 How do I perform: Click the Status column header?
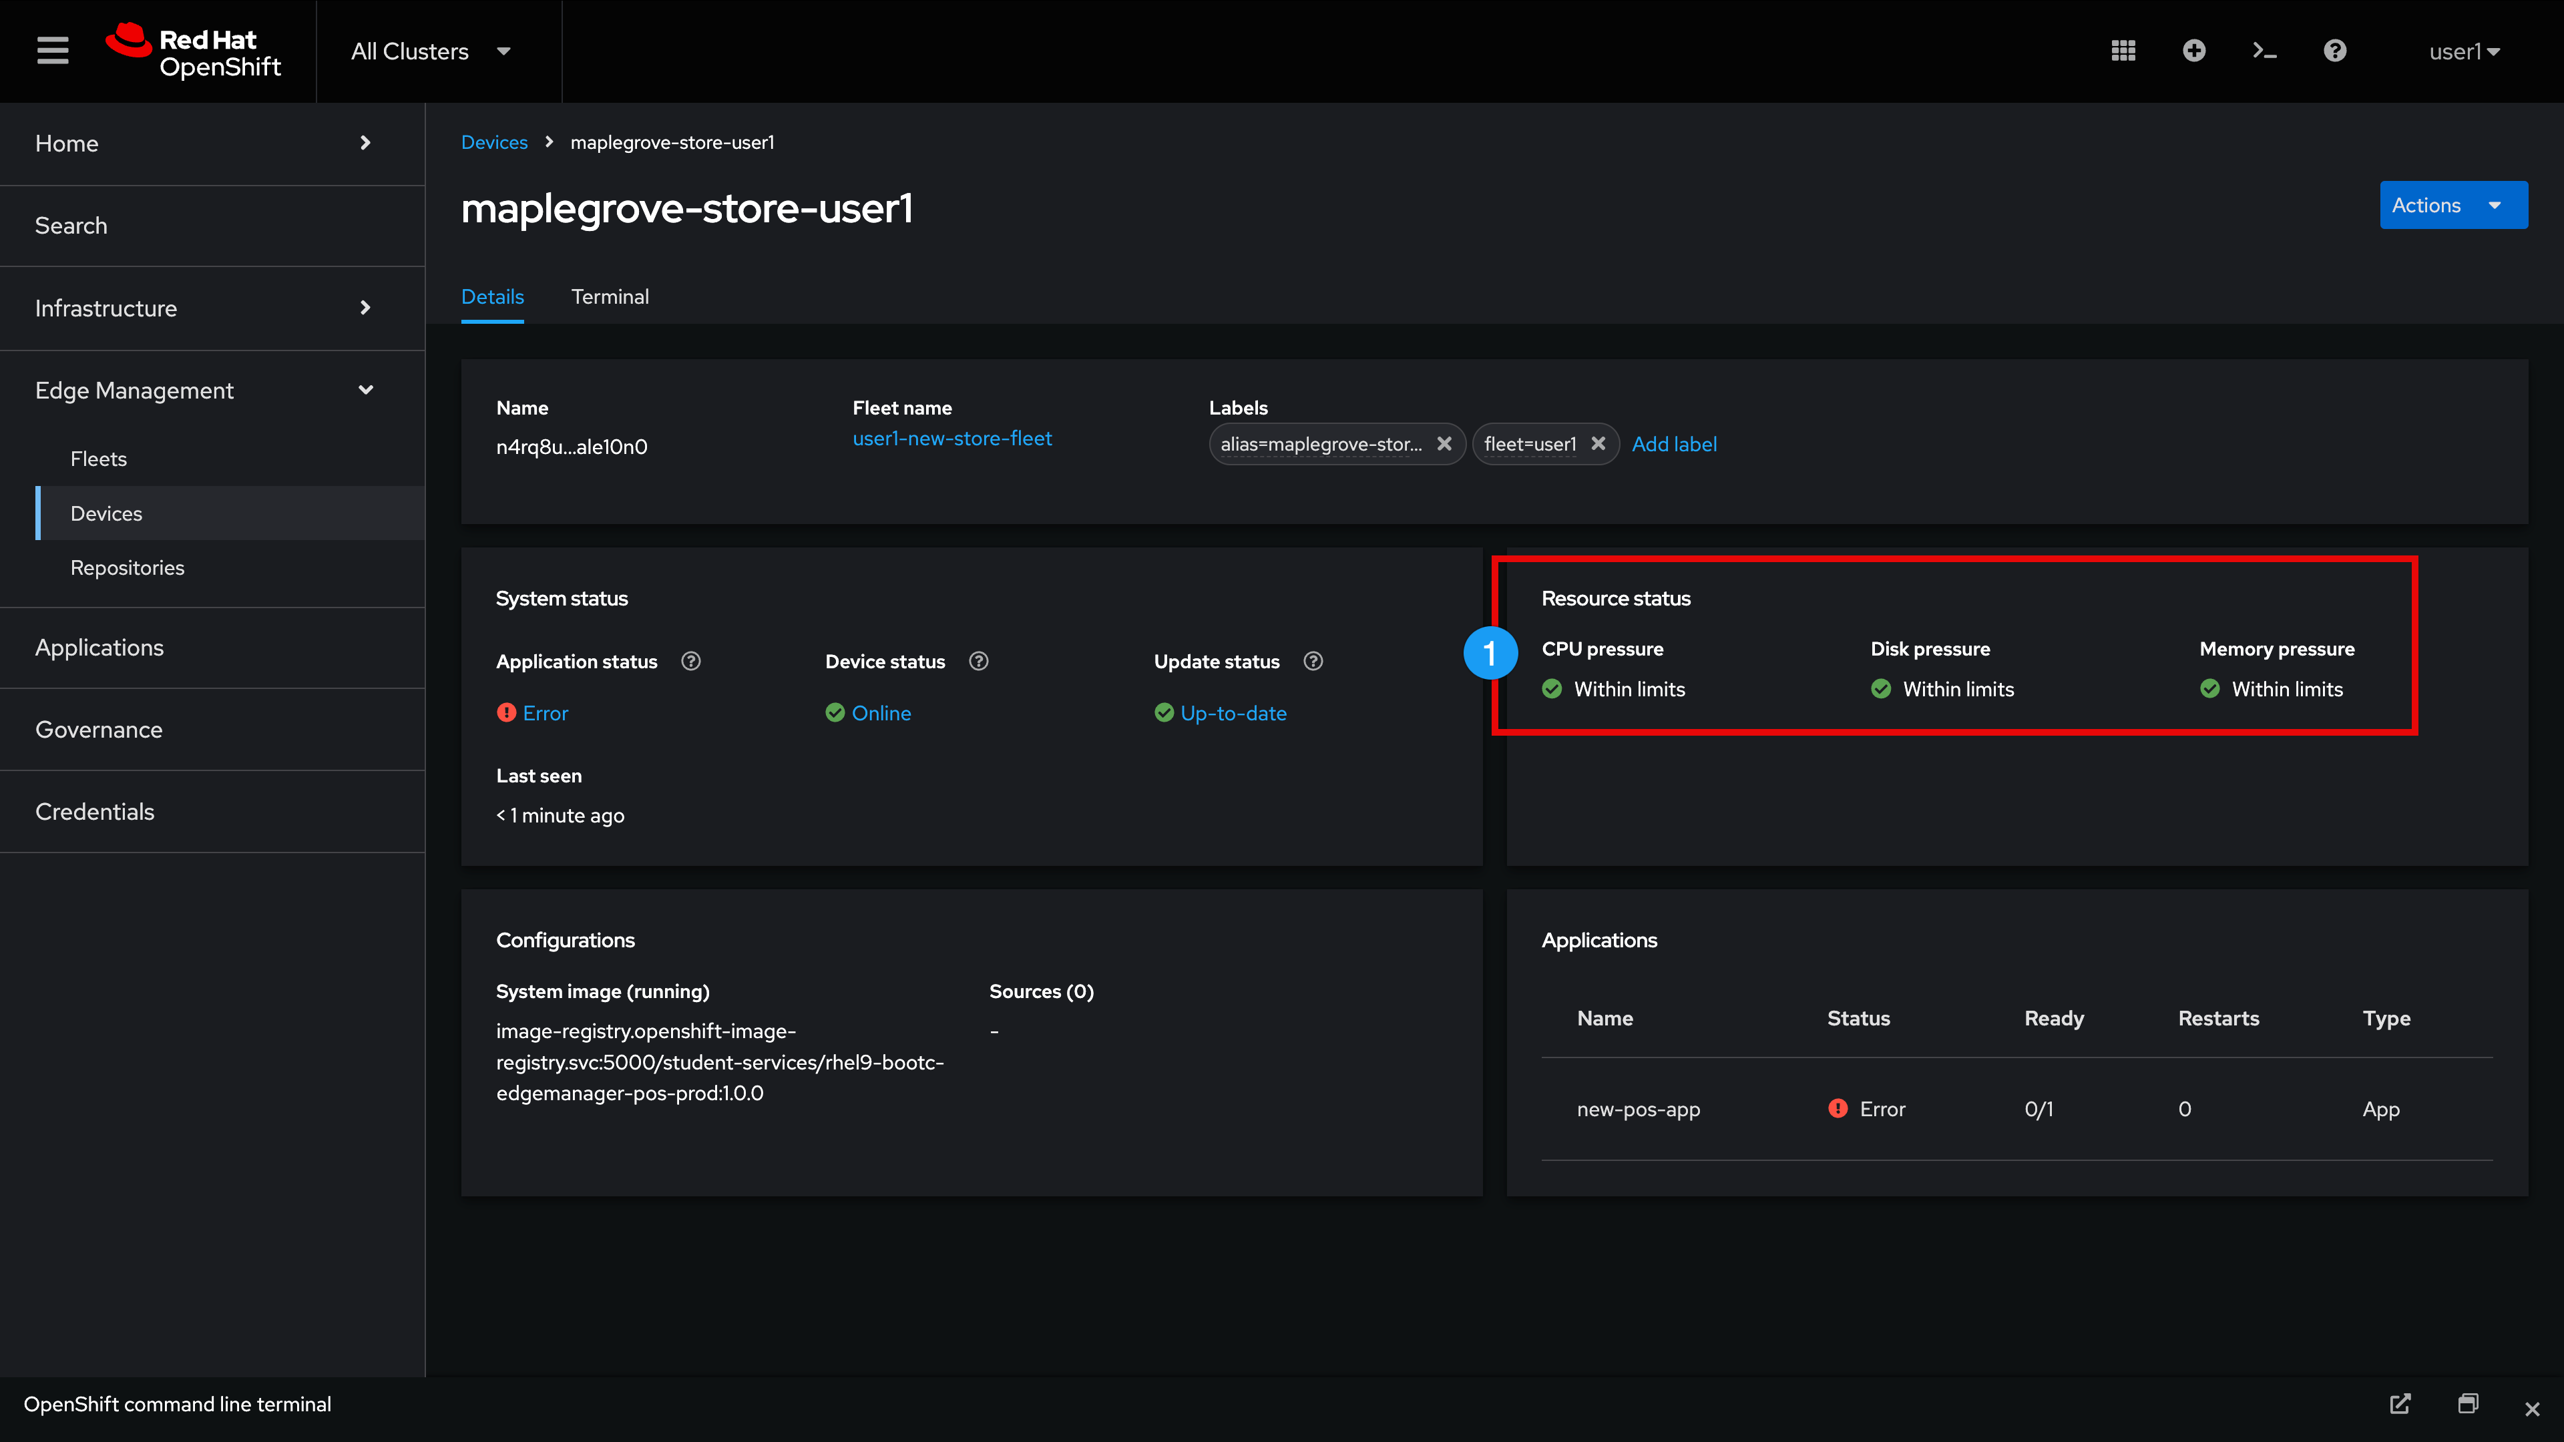point(1858,1018)
